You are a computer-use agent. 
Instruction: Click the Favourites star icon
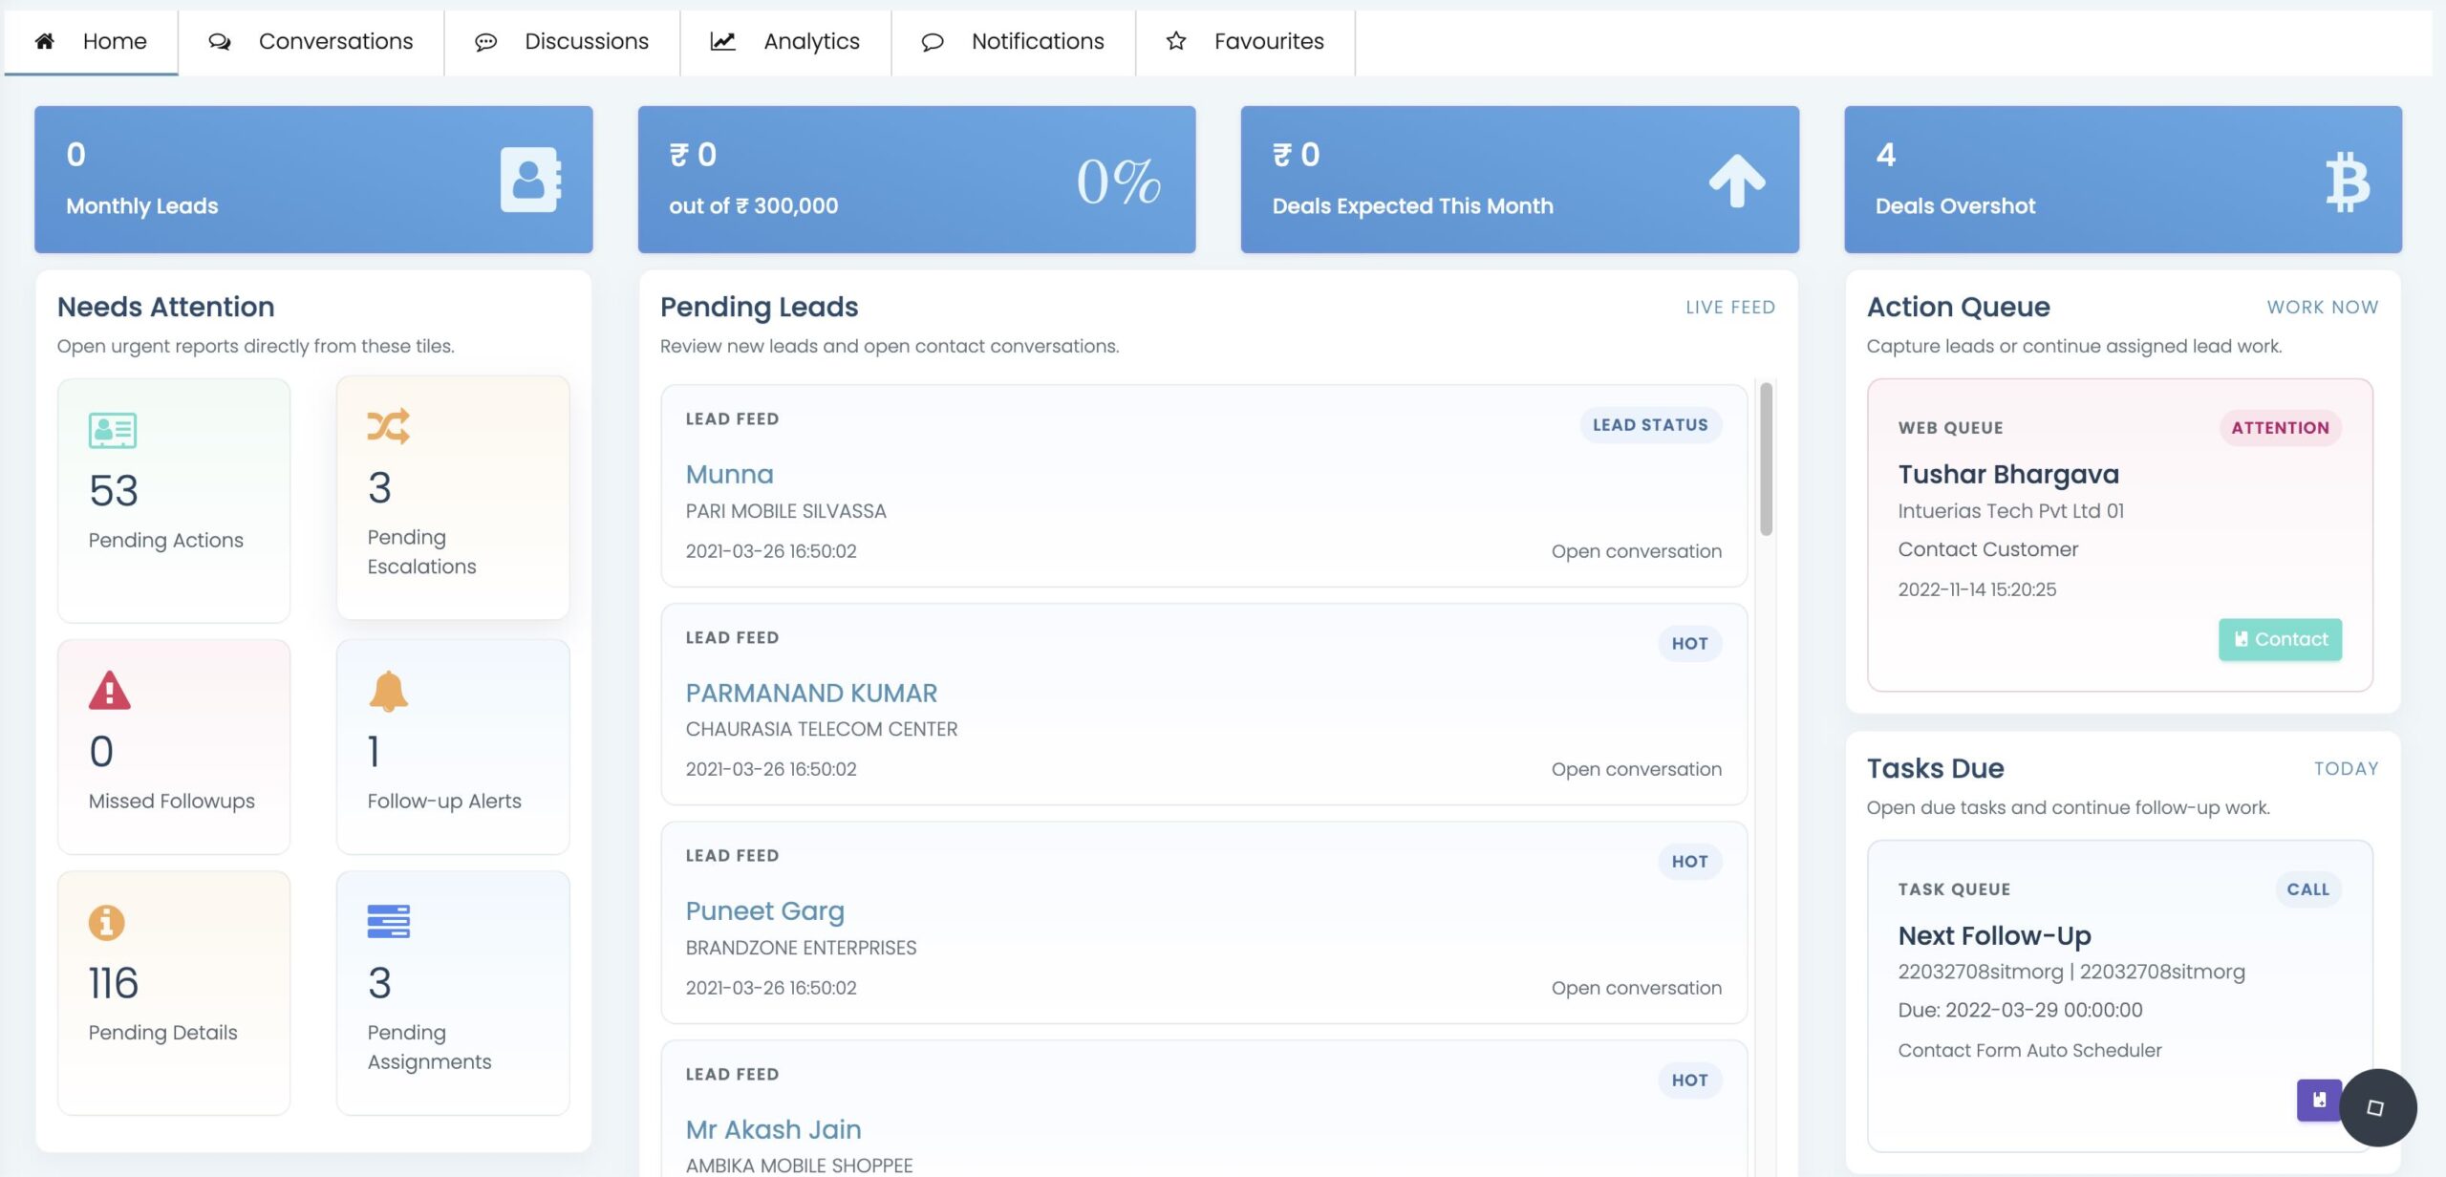(x=1173, y=41)
